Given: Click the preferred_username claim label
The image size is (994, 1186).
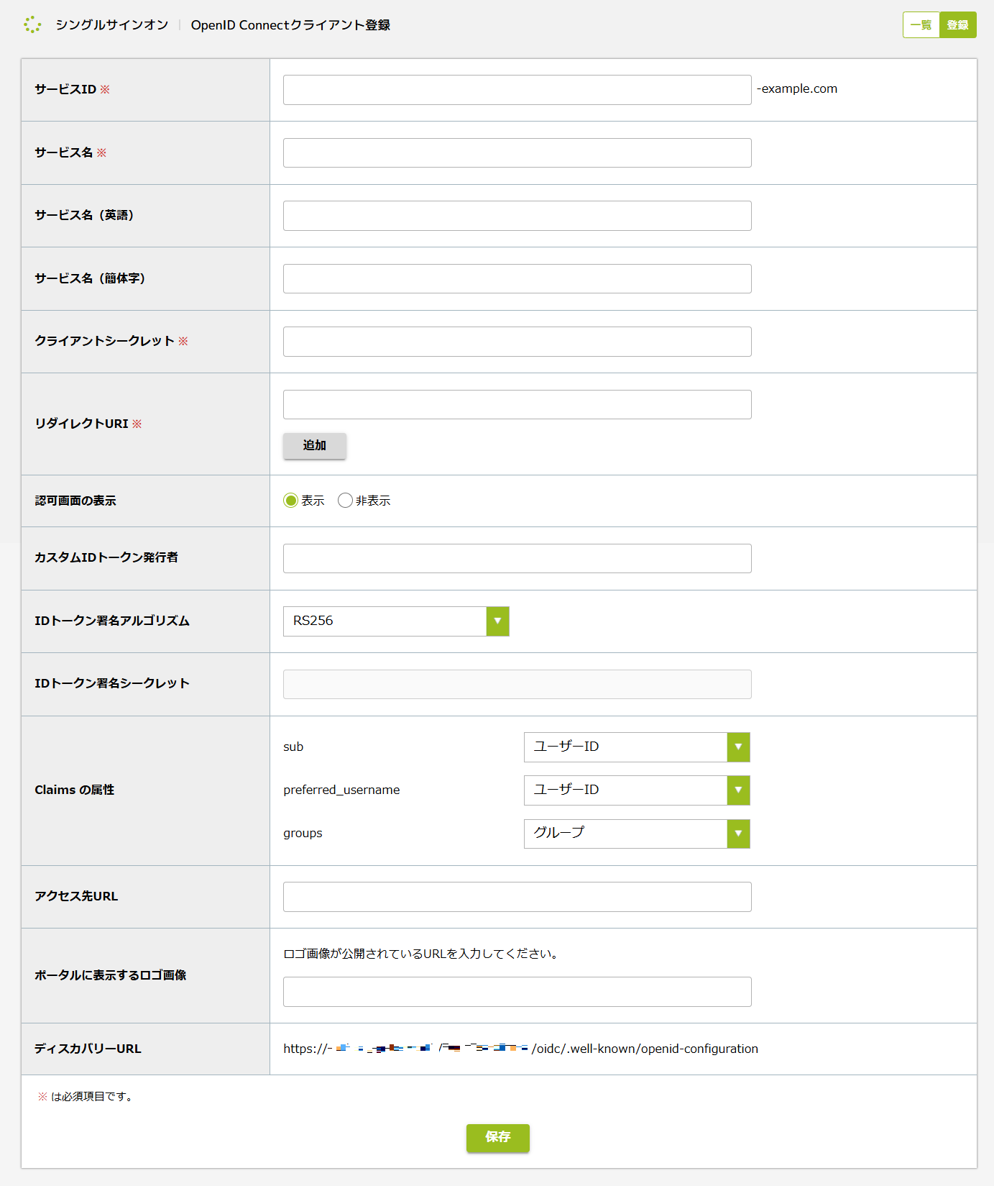Looking at the screenshot, I should coord(341,790).
